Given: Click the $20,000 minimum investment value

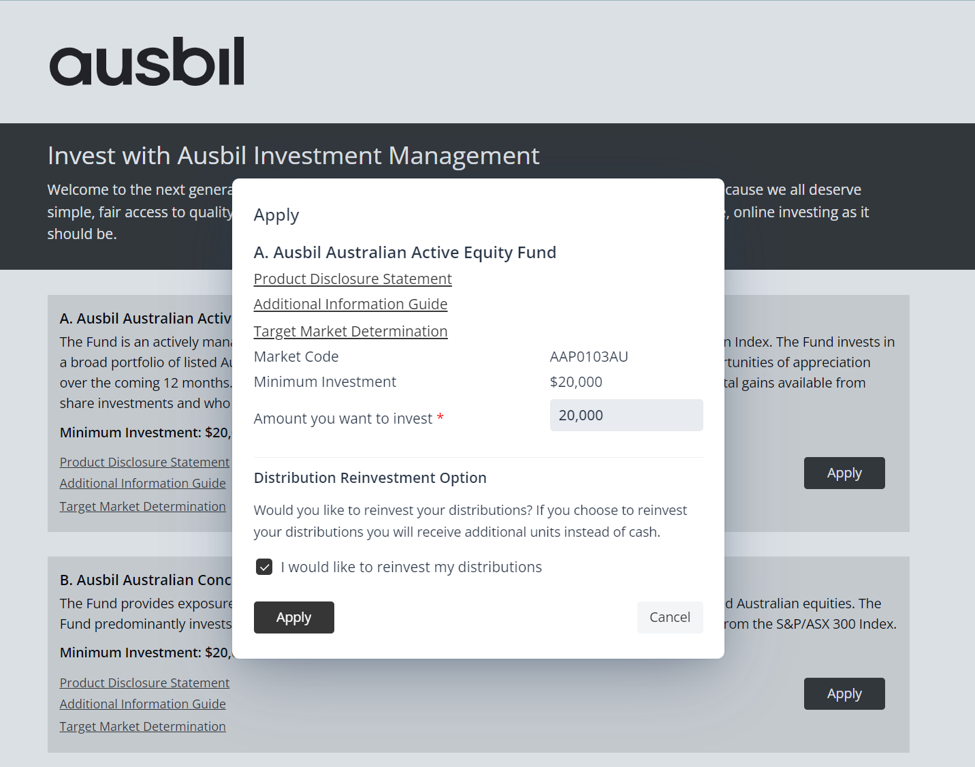Looking at the screenshot, I should (x=576, y=381).
